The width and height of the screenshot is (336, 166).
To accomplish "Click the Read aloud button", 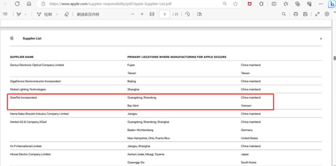I will (x=88, y=14).
